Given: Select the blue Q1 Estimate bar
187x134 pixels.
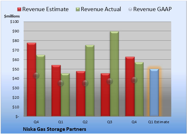Looking at the screenshot, I should click(x=154, y=92).
